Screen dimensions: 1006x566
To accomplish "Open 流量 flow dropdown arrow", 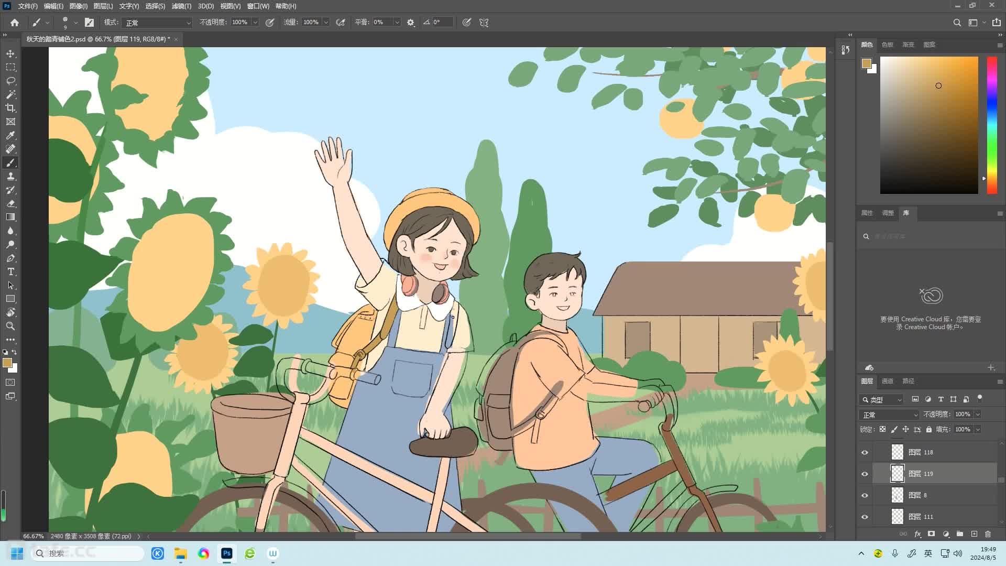I will click(x=326, y=23).
